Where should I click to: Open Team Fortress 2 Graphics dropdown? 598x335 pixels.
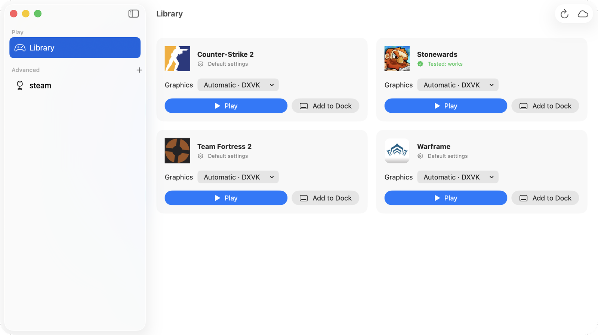click(x=238, y=177)
